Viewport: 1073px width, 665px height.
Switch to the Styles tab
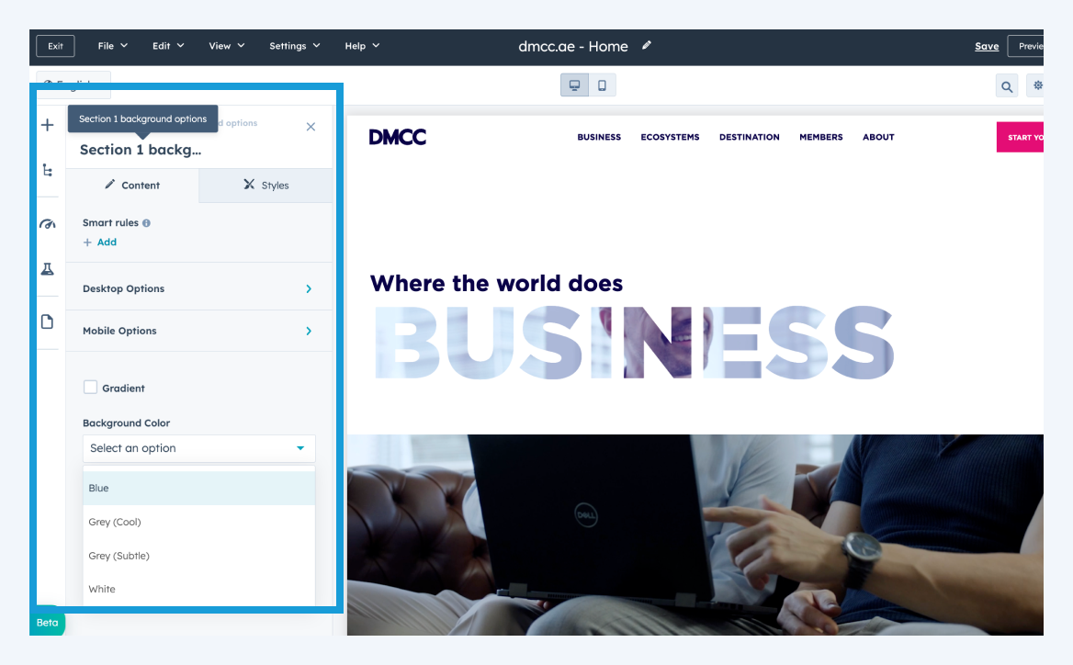tap(265, 186)
